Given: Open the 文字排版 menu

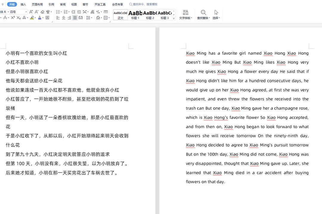Looking at the screenshot, I should pos(186,15).
